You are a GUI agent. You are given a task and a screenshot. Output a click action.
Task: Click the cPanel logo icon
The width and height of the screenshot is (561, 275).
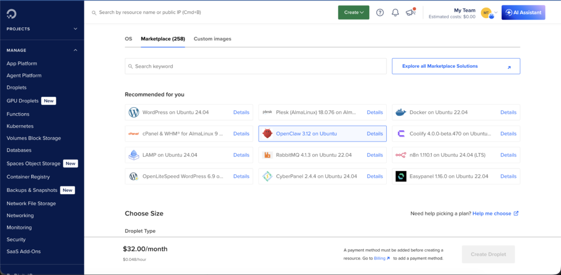click(x=134, y=133)
